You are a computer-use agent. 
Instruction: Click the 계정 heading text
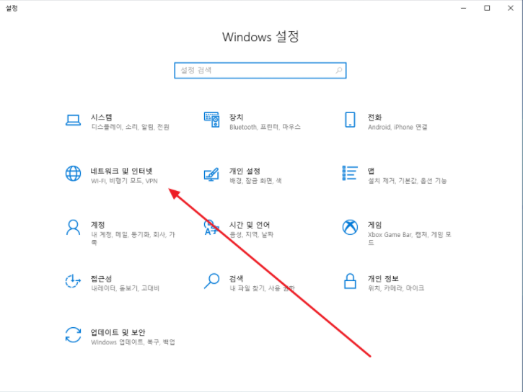tap(97, 225)
